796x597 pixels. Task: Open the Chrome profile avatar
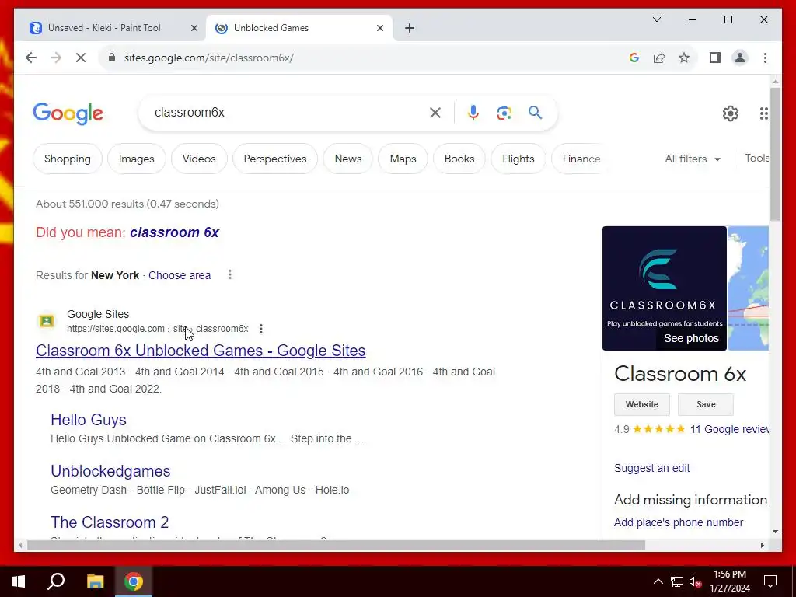[740, 58]
